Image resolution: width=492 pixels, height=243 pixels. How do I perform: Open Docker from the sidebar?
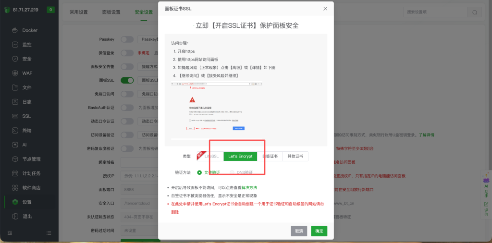29,30
